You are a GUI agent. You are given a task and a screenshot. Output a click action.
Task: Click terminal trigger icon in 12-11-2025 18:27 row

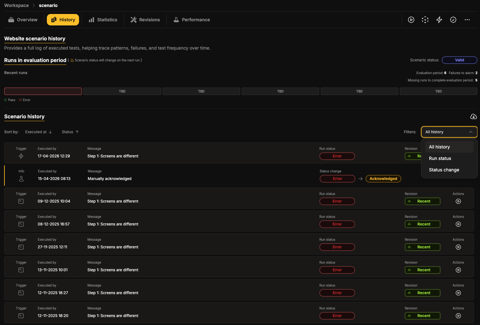click(x=21, y=293)
